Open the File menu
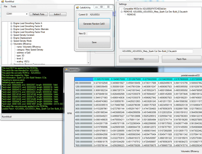Image resolution: width=202 pixels, height=154 pixels. coord(6,6)
